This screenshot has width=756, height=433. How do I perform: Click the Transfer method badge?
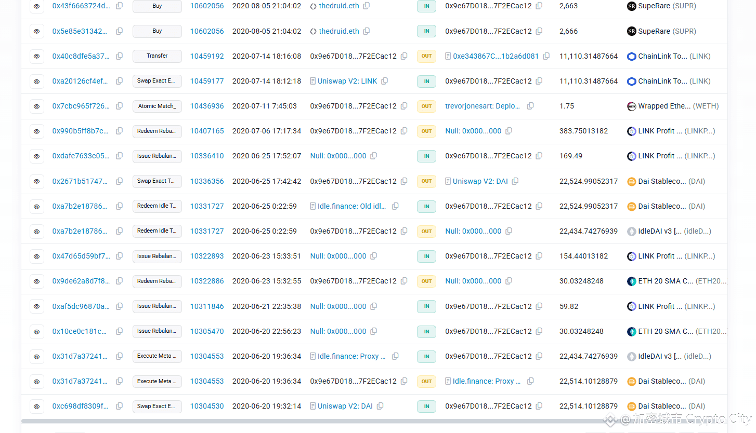pos(157,56)
